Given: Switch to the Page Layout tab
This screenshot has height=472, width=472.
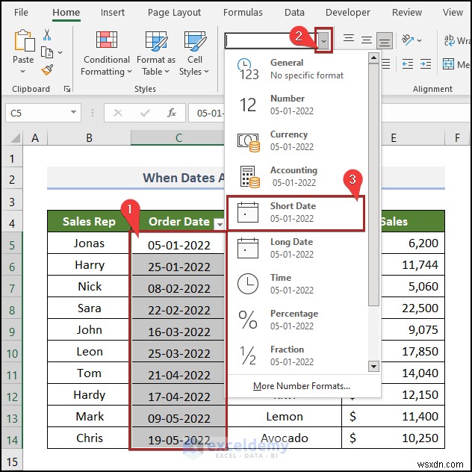Looking at the screenshot, I should pyautogui.click(x=174, y=13).
